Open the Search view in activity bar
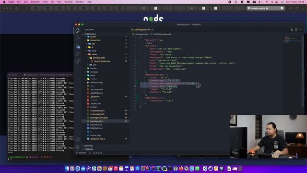The width and height of the screenshot is (307, 173). click(78, 38)
